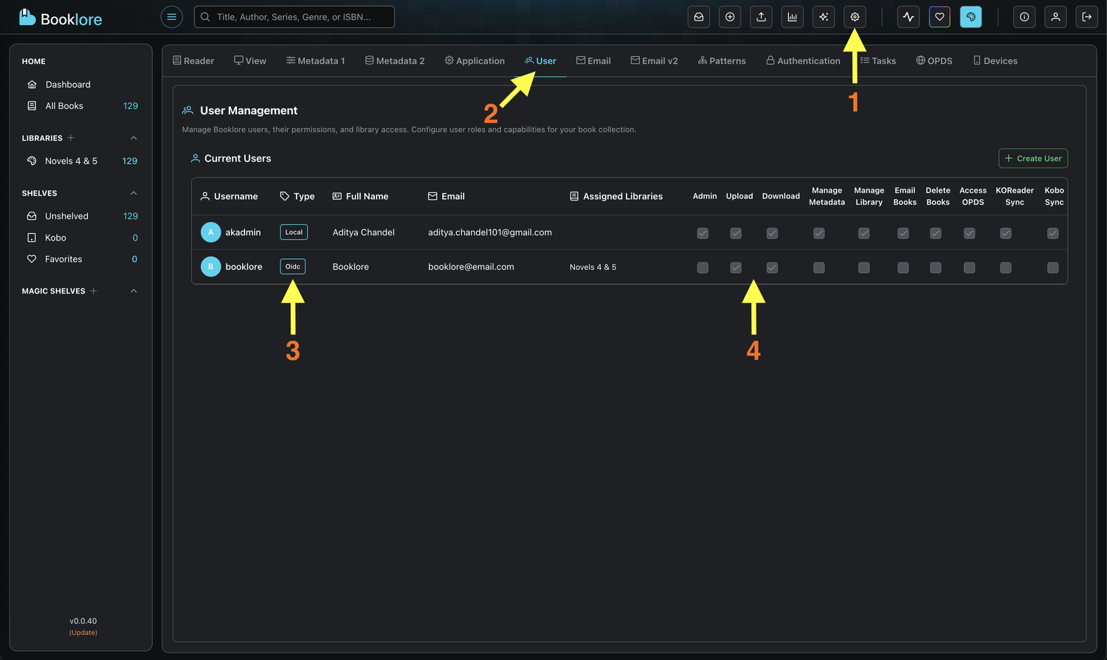Toggle Admin checkbox for booklore user
Image resolution: width=1107 pixels, height=660 pixels.
click(703, 268)
